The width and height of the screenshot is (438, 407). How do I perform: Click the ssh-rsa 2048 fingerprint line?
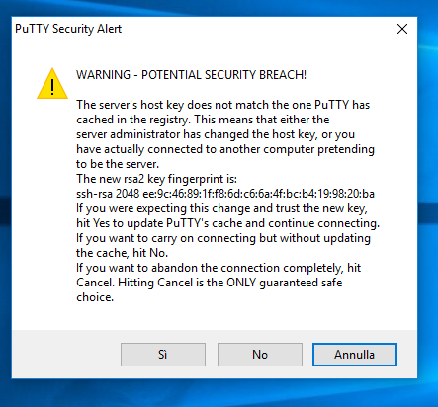point(225,194)
